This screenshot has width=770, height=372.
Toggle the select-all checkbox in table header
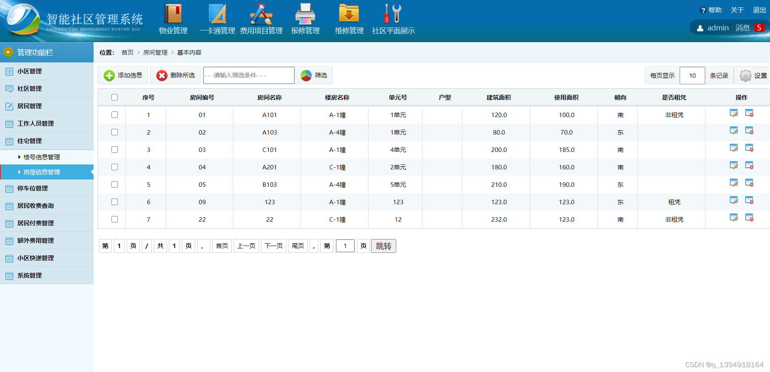115,97
